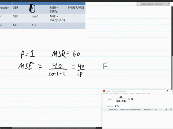173x129 pixels.
Task: Open the Edit menu in Mathematica
Action: [x=107, y=94]
